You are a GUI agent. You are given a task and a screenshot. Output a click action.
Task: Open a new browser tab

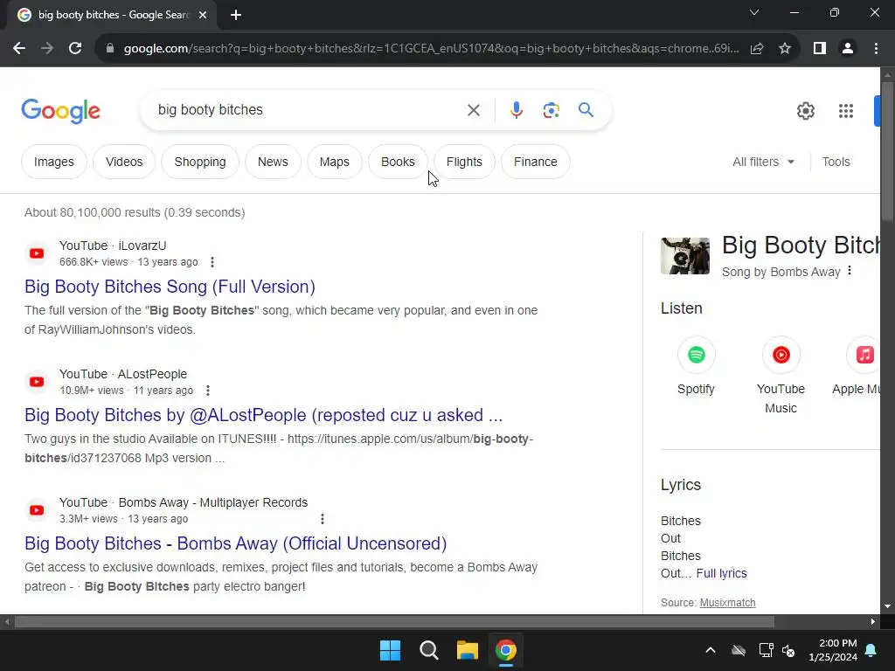click(236, 15)
